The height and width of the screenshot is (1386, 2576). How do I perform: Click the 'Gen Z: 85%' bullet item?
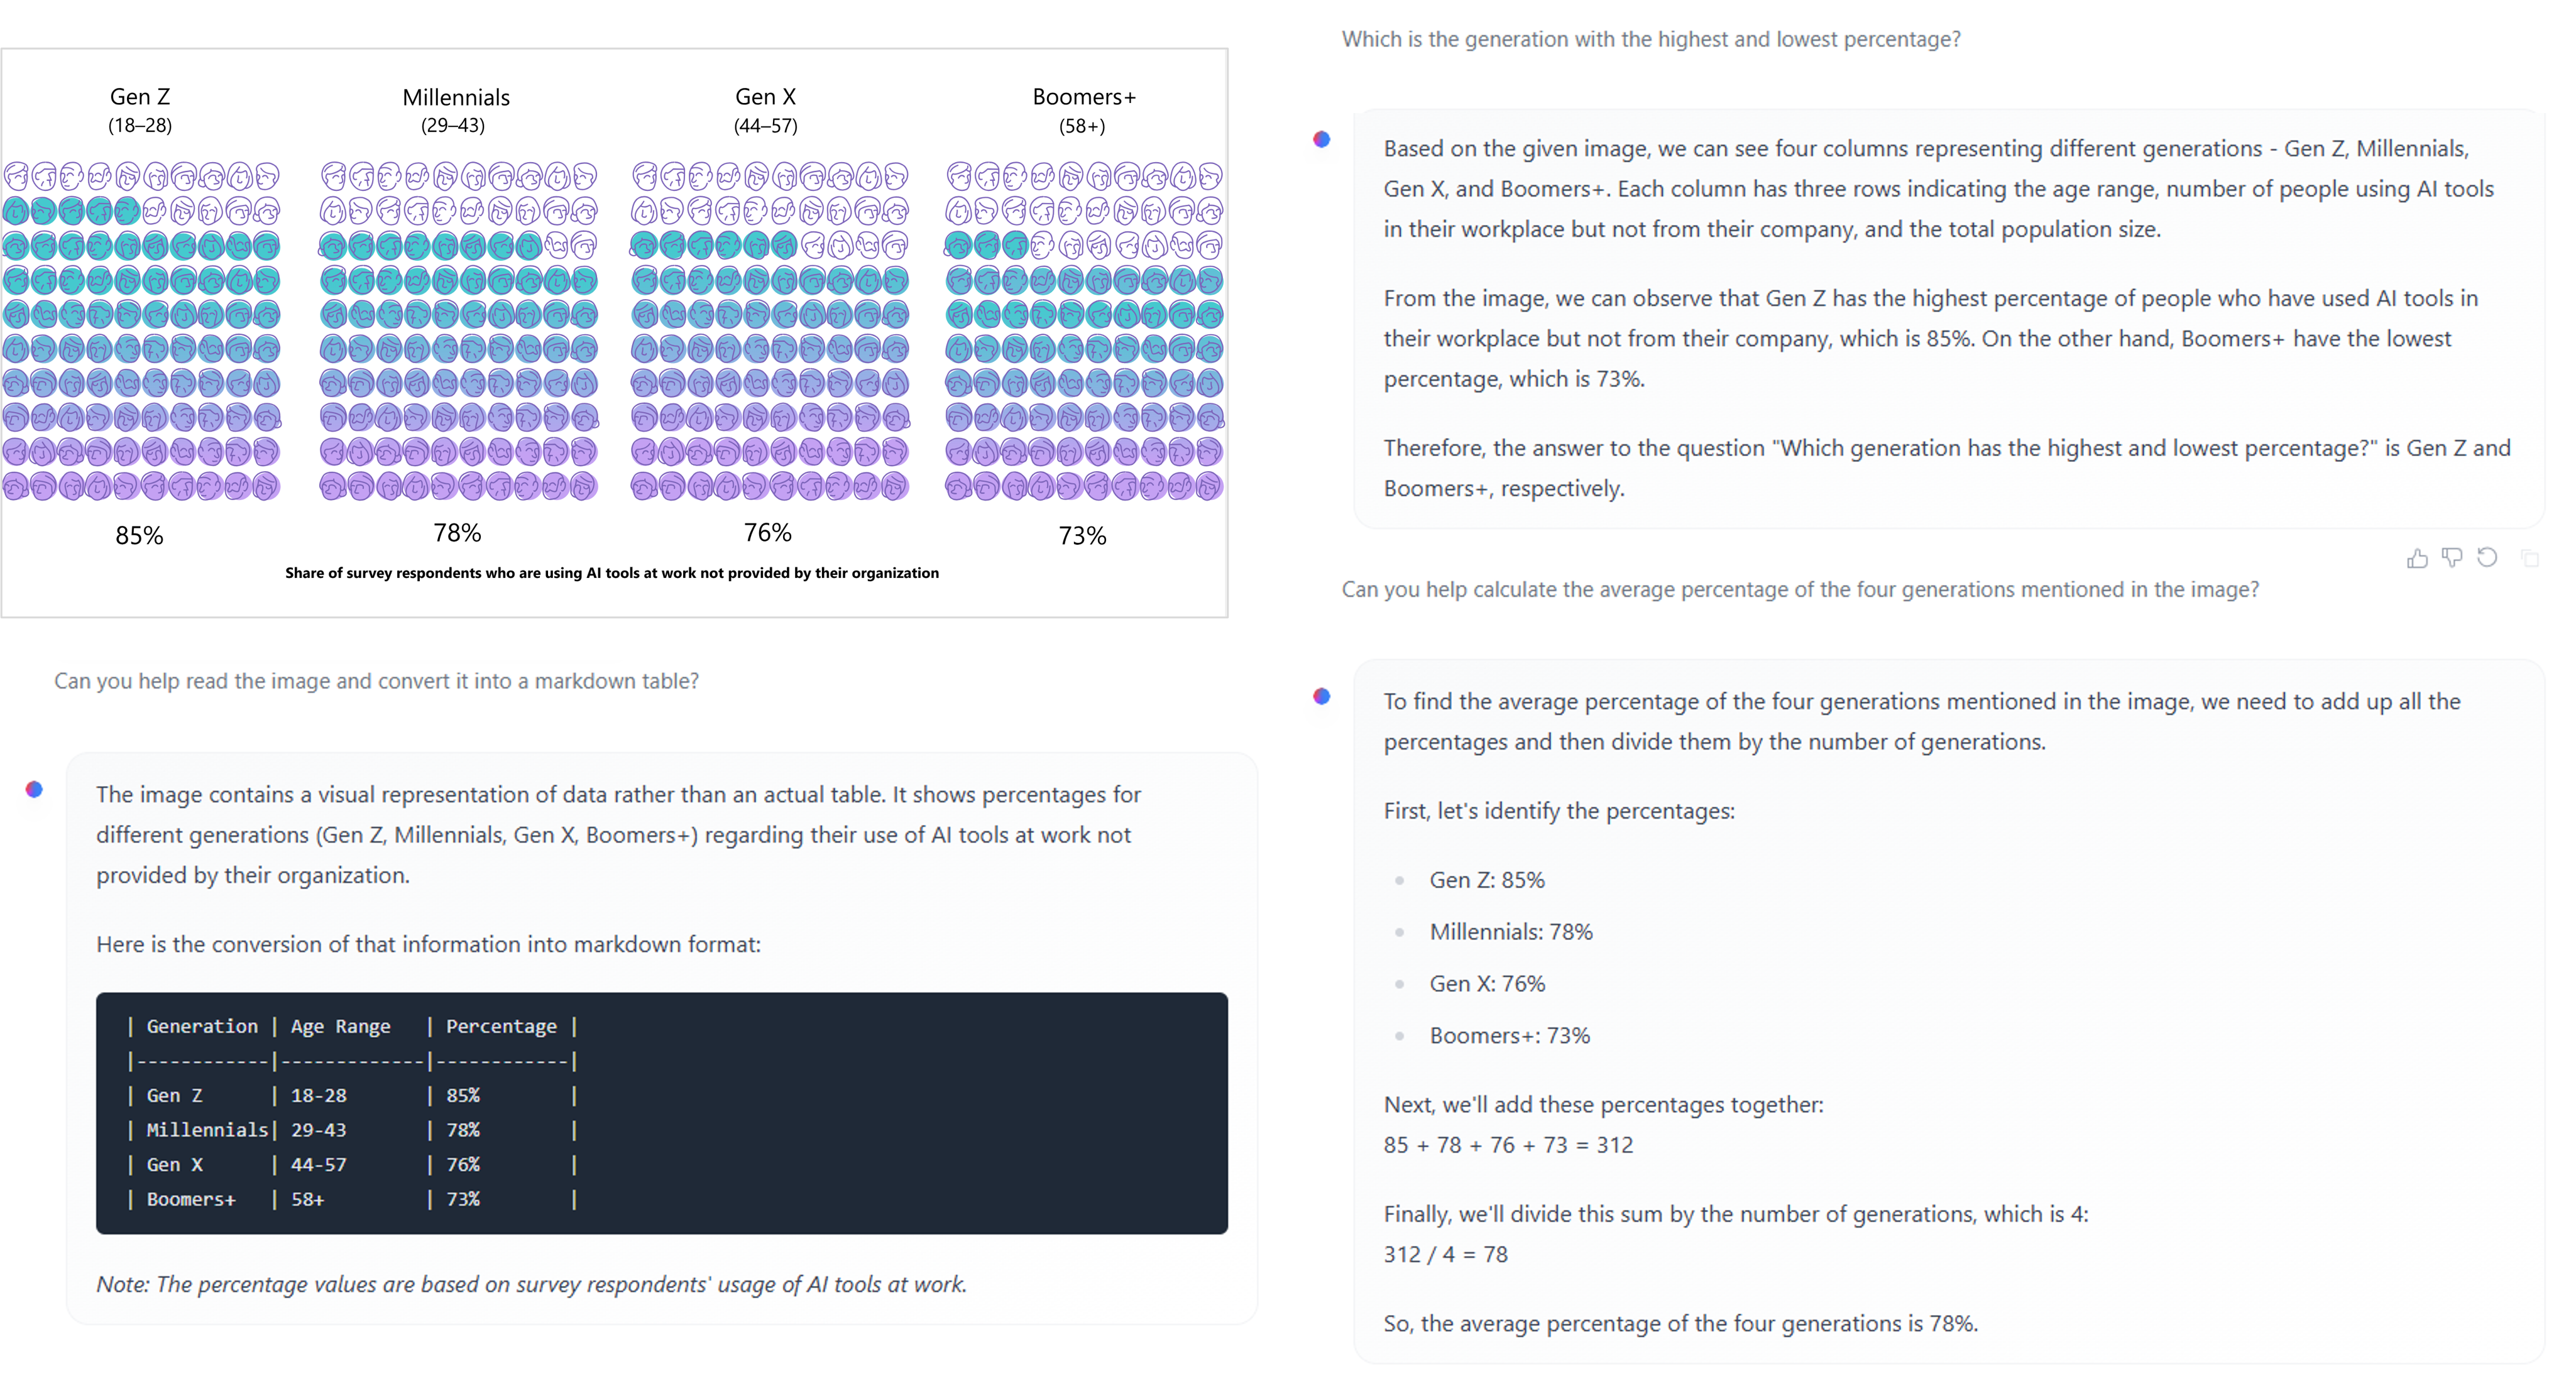[1487, 880]
